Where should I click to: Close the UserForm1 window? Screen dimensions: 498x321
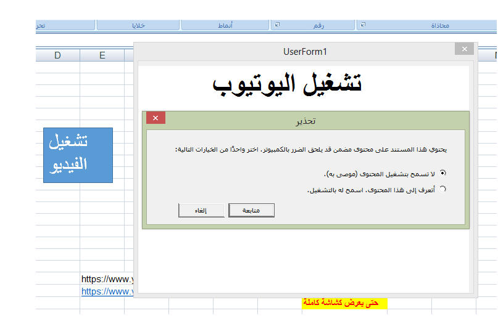tap(464, 49)
